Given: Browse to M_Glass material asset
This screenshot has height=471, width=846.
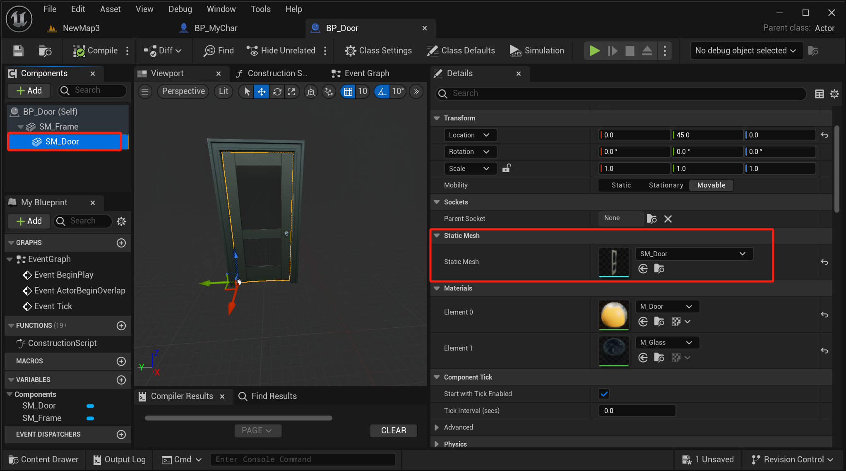Looking at the screenshot, I should pyautogui.click(x=659, y=358).
